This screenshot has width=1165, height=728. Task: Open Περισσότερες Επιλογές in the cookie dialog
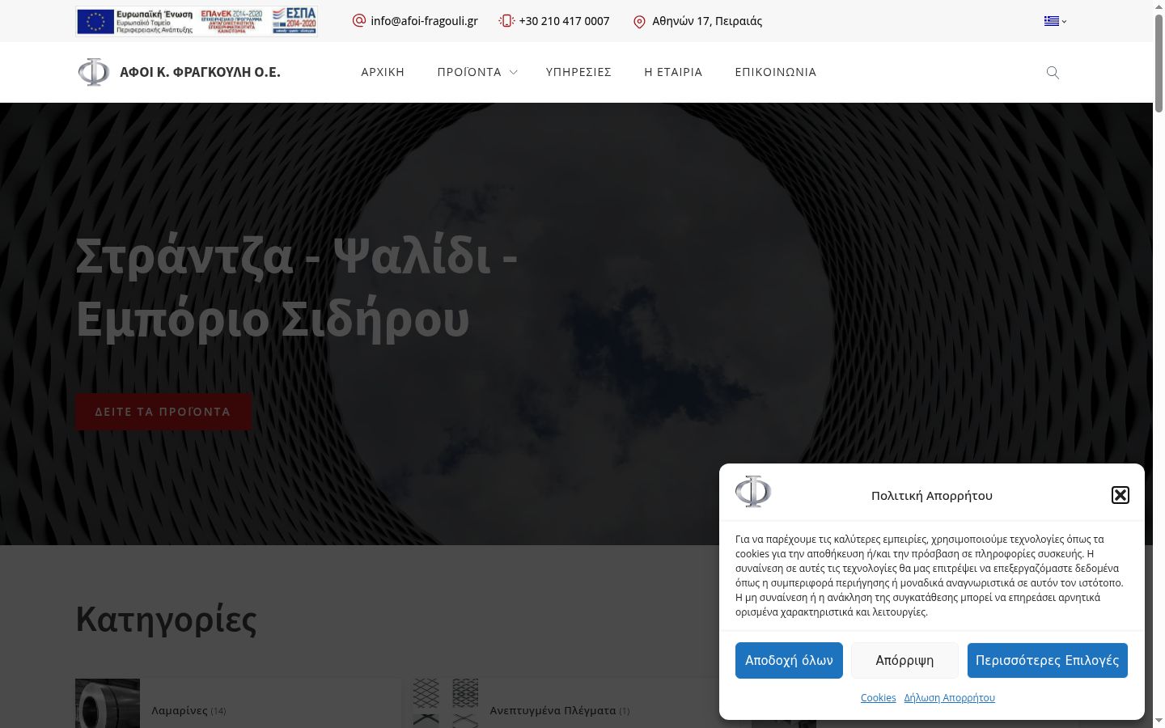pyautogui.click(x=1047, y=660)
